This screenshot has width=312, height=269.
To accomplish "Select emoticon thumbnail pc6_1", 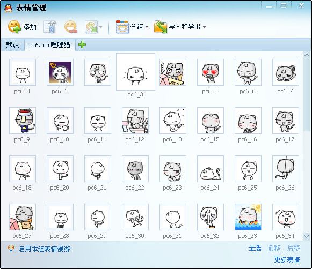I will pos(60,72).
